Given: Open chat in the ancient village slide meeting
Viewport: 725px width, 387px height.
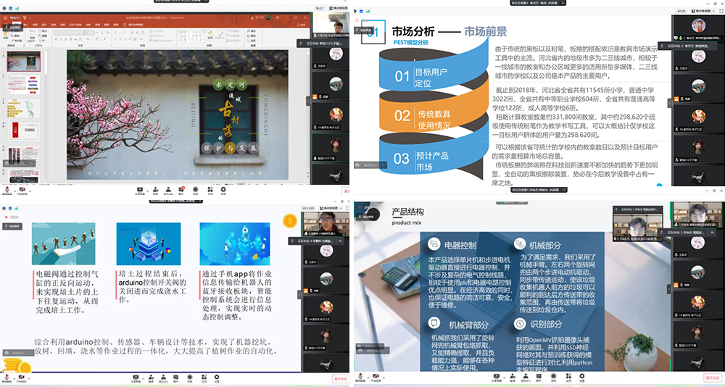Looking at the screenshot, I should (183, 191).
